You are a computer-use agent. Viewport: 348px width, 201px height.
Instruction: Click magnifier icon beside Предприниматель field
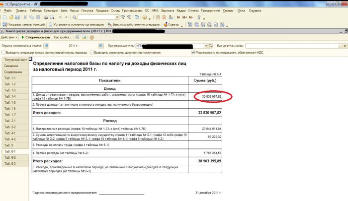point(210,46)
